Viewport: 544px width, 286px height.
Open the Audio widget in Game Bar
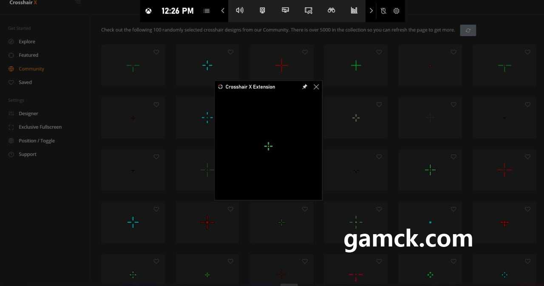coord(240,11)
